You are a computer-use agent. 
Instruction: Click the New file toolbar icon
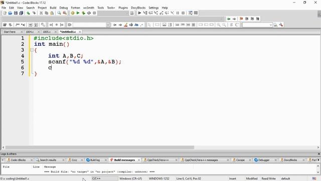tap(5, 13)
